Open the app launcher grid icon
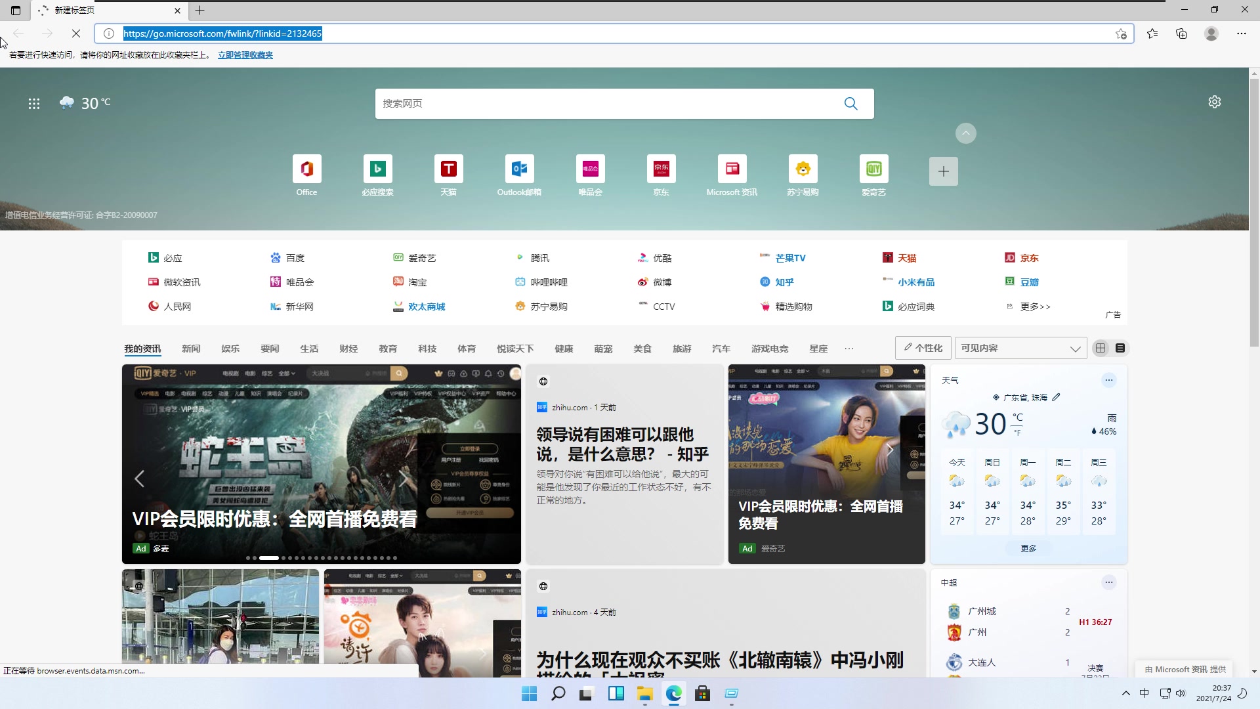The width and height of the screenshot is (1260, 709). click(x=34, y=104)
